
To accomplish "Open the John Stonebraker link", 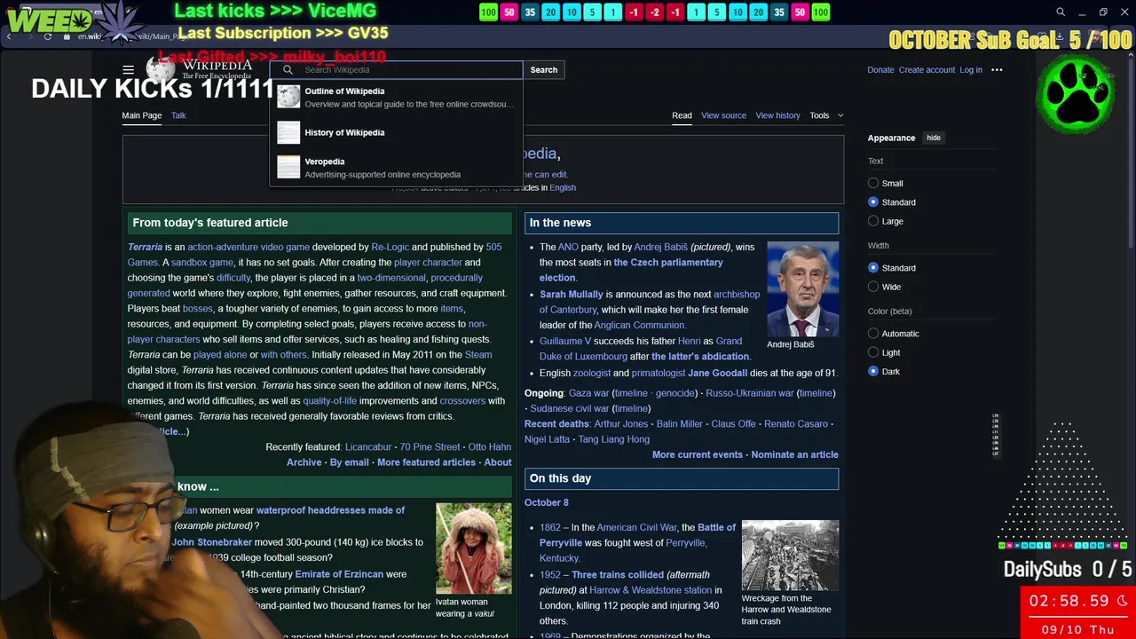I will click(x=212, y=542).
